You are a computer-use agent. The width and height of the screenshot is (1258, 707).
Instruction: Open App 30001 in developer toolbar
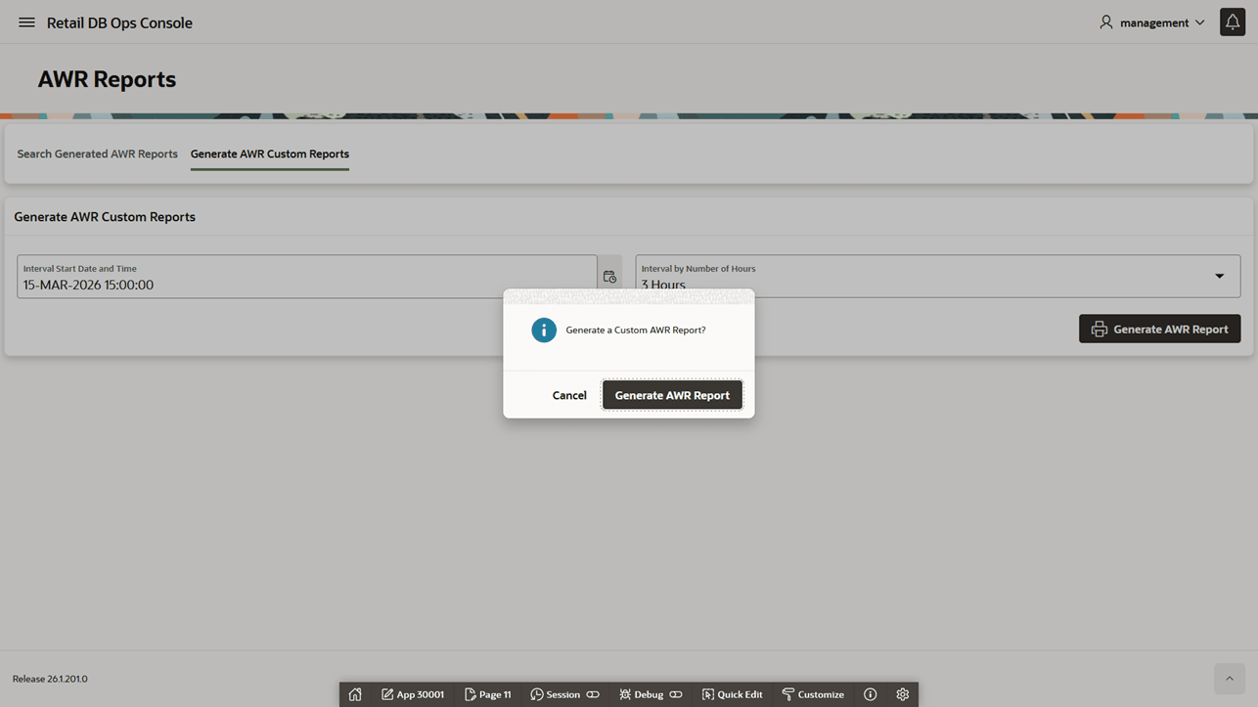tap(413, 694)
